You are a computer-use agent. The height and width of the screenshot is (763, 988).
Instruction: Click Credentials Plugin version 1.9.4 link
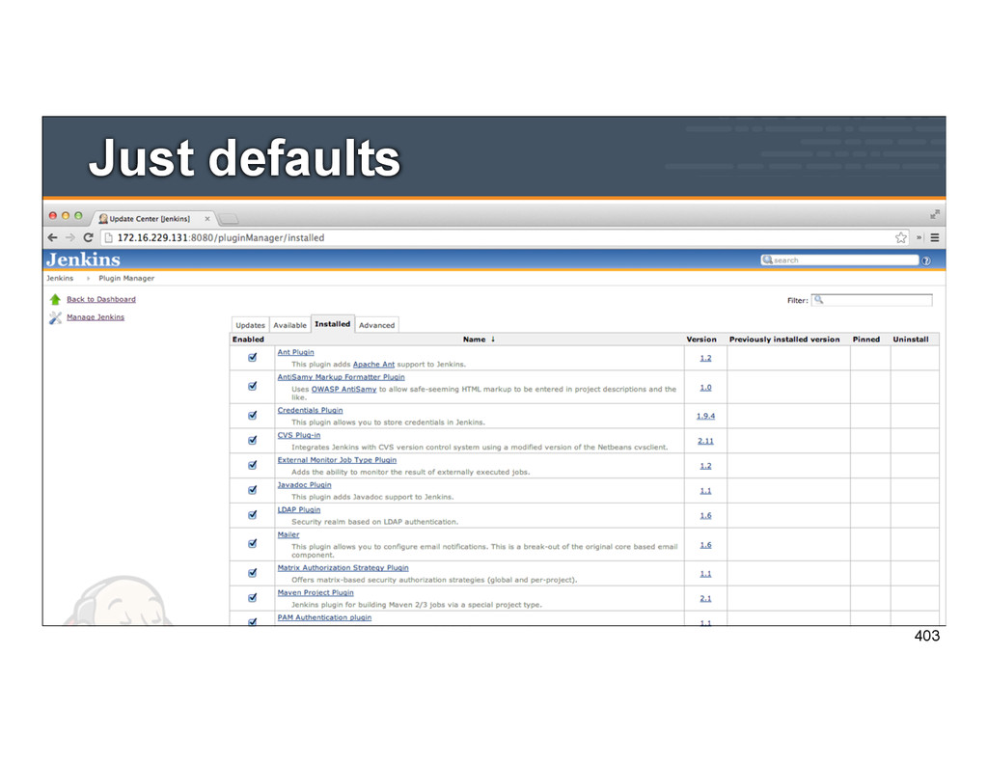point(705,416)
